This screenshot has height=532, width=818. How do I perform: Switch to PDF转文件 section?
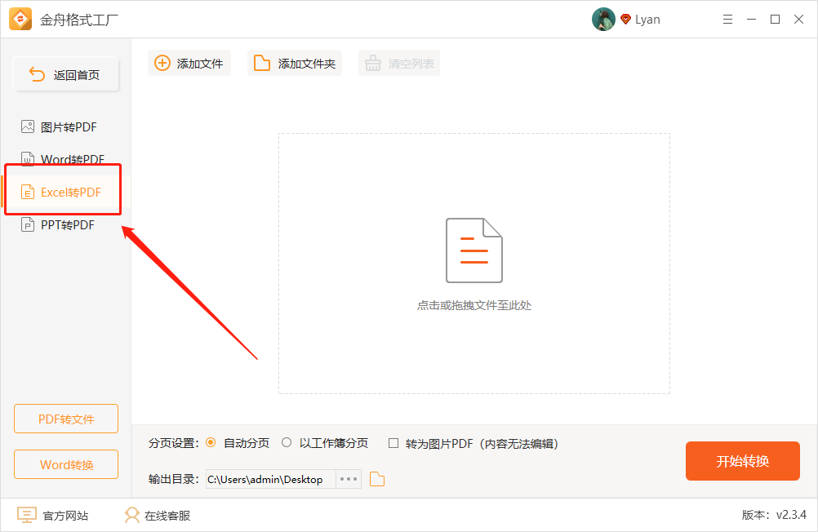tap(65, 419)
